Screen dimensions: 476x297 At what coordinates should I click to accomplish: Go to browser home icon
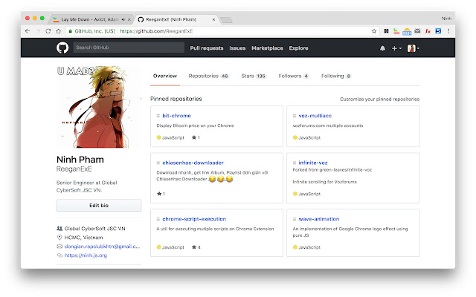click(x=58, y=31)
